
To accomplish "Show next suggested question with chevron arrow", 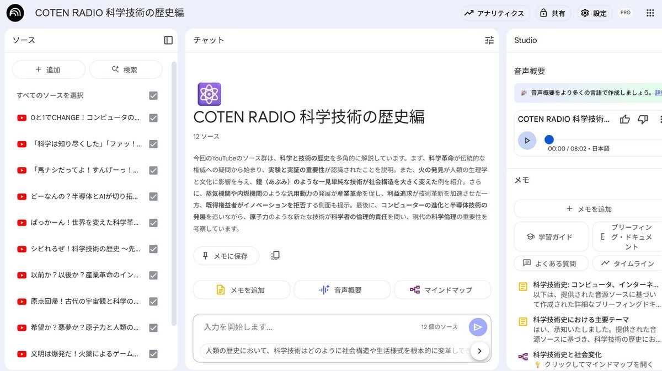I will click(479, 351).
